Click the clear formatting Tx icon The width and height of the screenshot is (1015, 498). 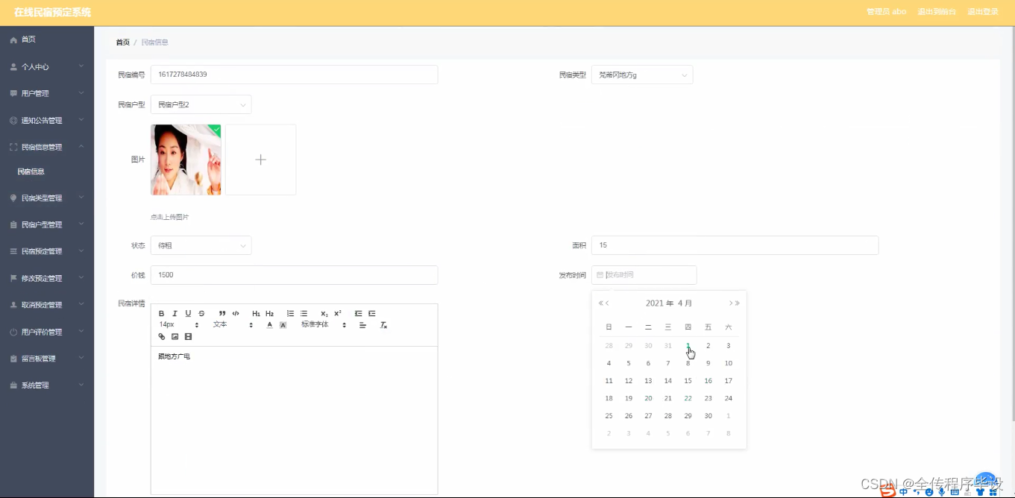pos(382,324)
